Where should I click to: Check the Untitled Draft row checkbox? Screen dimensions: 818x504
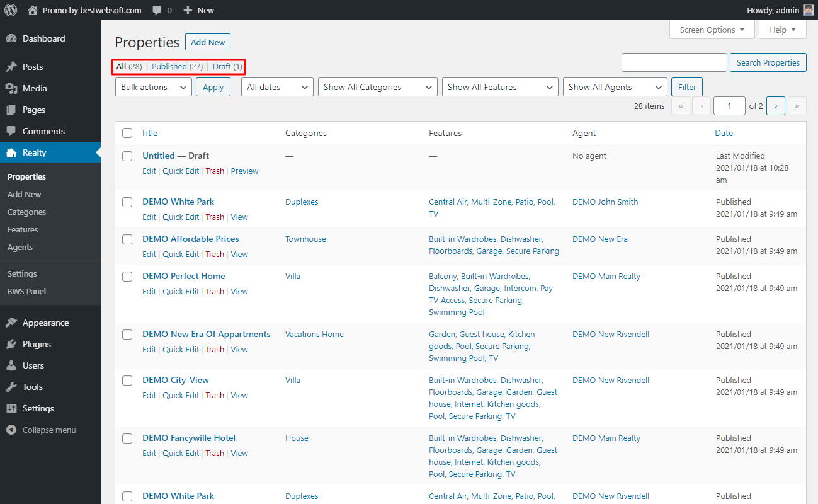tap(127, 156)
